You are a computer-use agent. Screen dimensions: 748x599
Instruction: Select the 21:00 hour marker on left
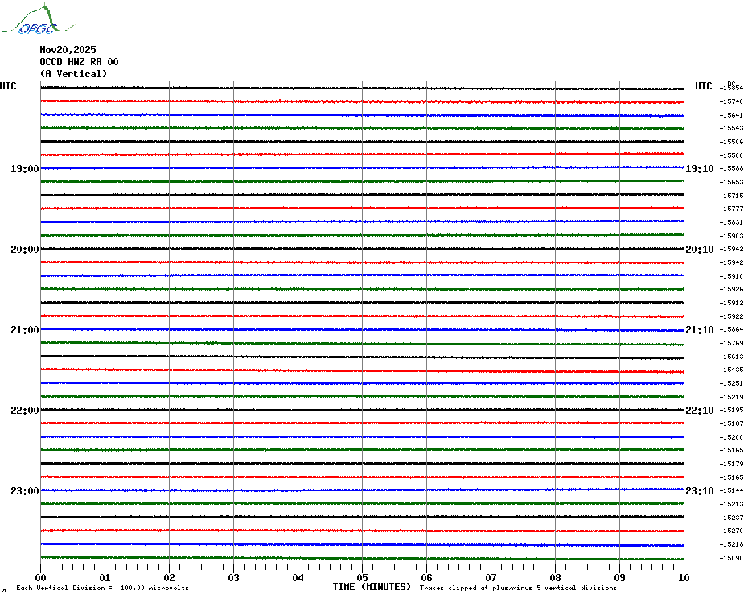point(24,330)
